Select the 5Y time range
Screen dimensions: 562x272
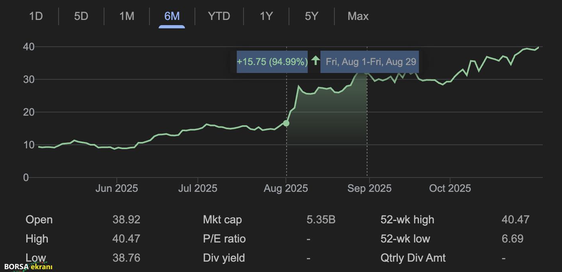coord(311,16)
